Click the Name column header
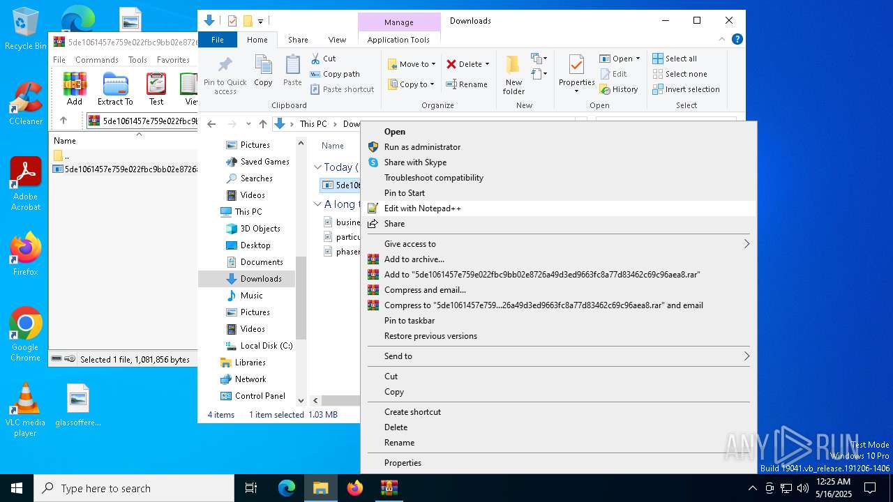893x502 pixels. (333, 146)
